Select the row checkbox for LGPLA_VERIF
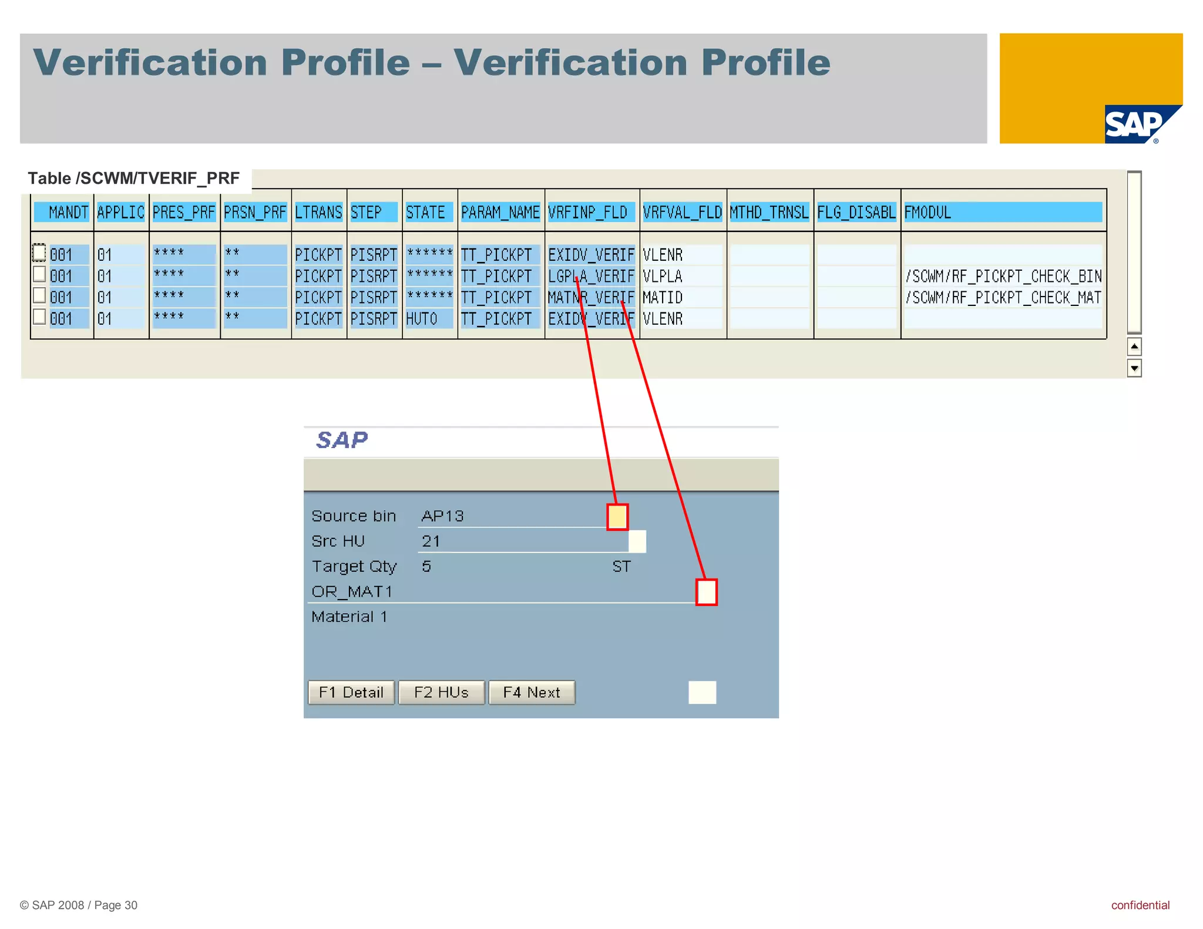Viewport: 1203px width, 929px height. click(39, 274)
